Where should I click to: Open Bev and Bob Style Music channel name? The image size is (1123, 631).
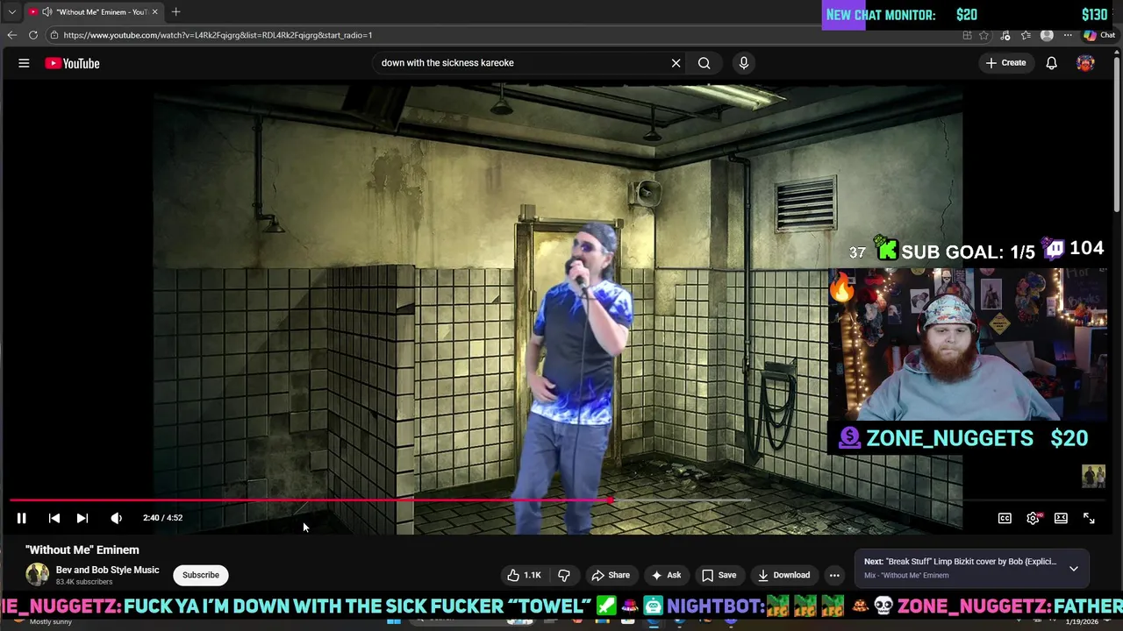[108, 570]
